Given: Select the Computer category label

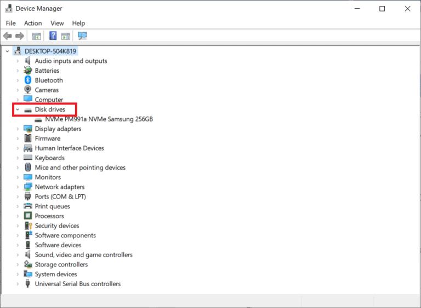Looking at the screenshot, I should coord(49,100).
